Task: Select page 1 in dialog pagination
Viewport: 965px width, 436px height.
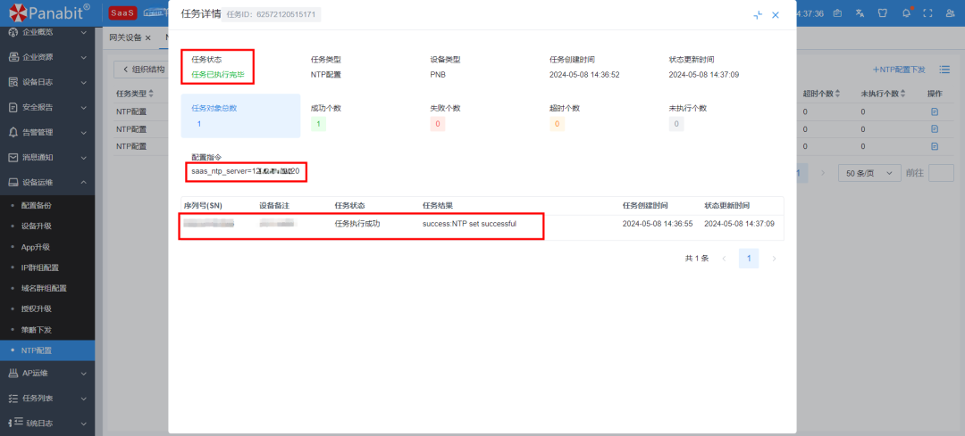Action: (x=749, y=259)
